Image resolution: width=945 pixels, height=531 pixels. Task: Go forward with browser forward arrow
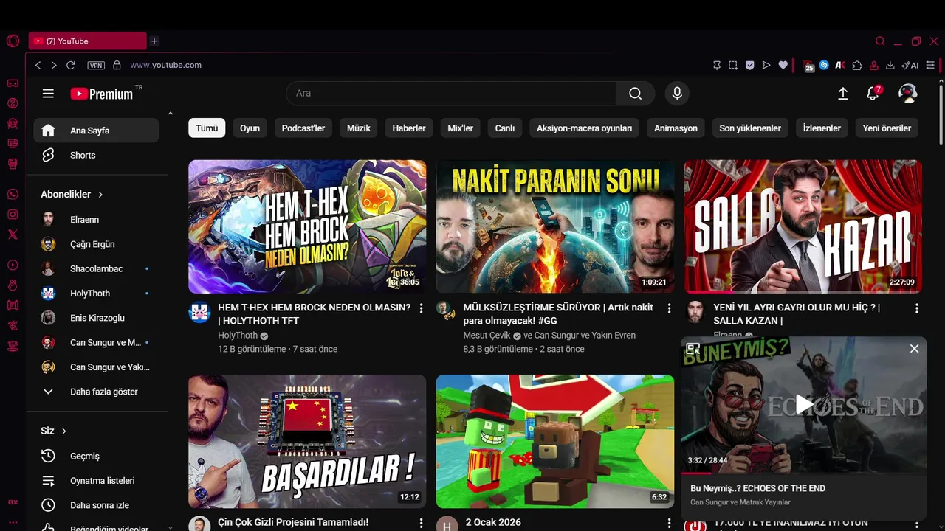[54, 65]
